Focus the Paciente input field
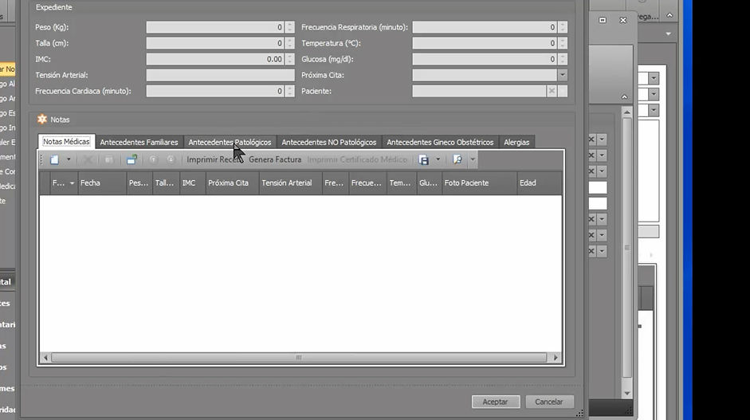Image resolution: width=750 pixels, height=420 pixels. pos(479,91)
